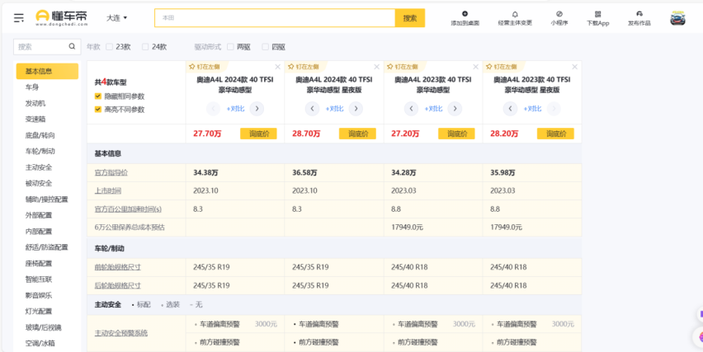The image size is (703, 352).
Task: Click the yellow 搜索 button
Action: (x=410, y=17)
